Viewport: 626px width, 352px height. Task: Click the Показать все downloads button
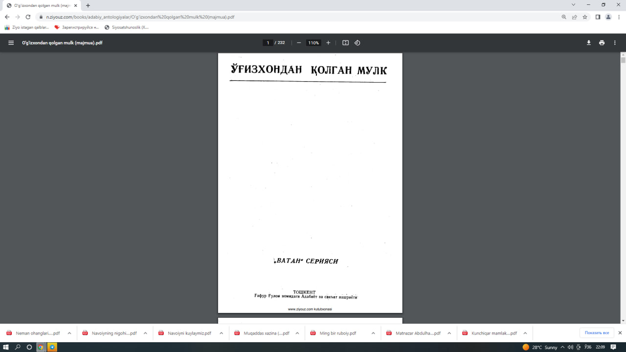click(x=597, y=333)
